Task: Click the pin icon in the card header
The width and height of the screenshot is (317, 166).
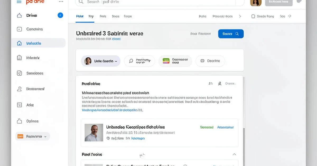Action: [x=220, y=84]
